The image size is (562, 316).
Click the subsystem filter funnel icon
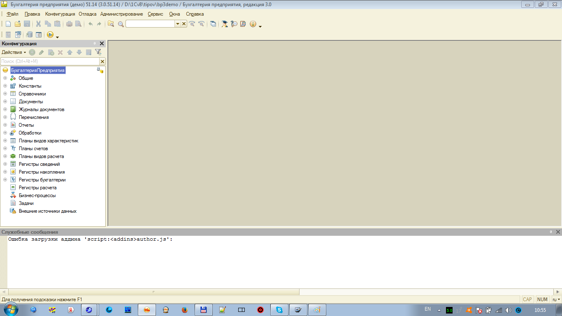98,52
